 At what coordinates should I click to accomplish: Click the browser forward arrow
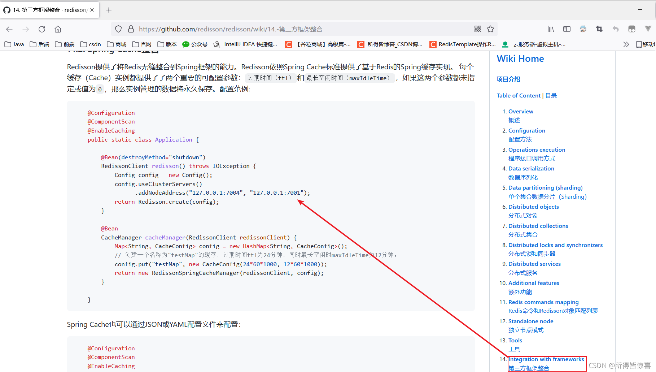point(26,29)
